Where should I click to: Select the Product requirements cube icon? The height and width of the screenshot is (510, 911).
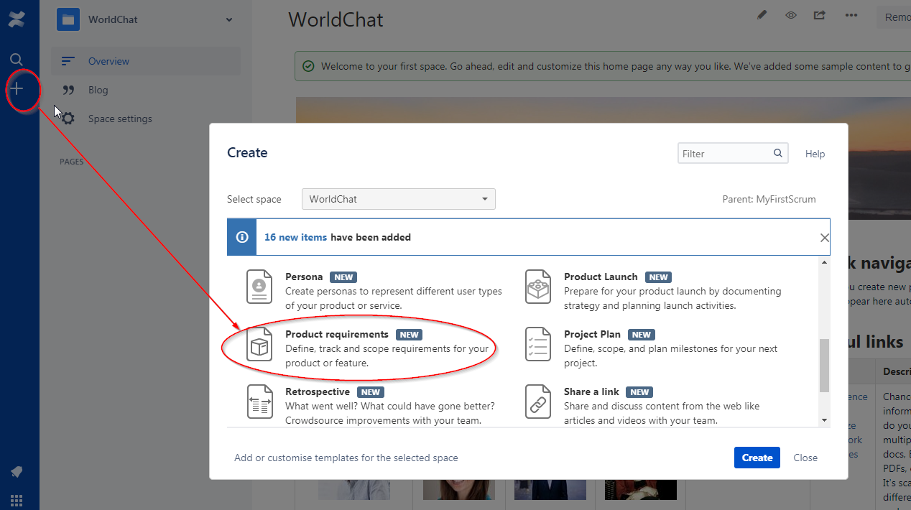click(259, 344)
